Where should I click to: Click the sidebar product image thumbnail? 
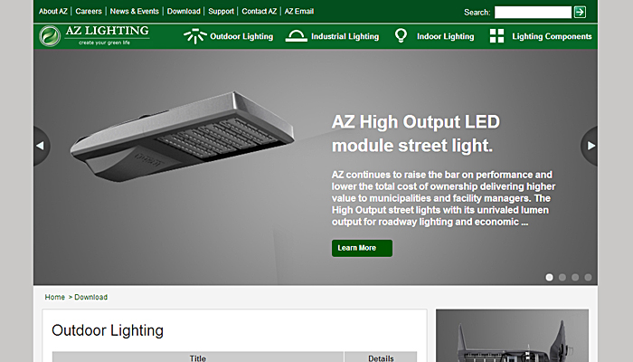pyautogui.click(x=513, y=336)
